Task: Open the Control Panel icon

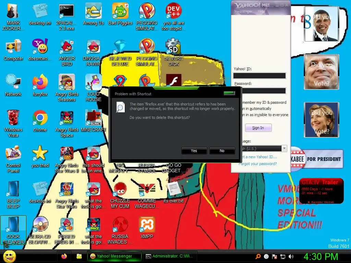Action: click(13, 159)
